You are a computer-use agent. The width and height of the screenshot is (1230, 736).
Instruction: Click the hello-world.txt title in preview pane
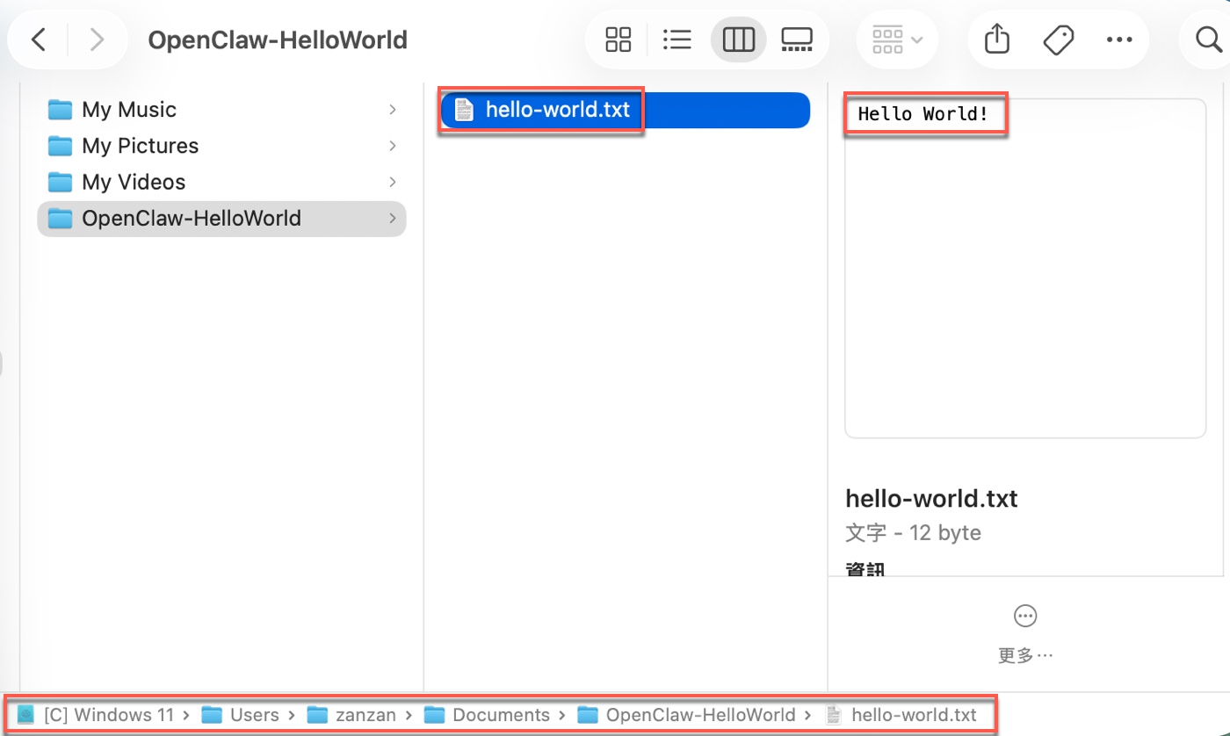click(931, 499)
